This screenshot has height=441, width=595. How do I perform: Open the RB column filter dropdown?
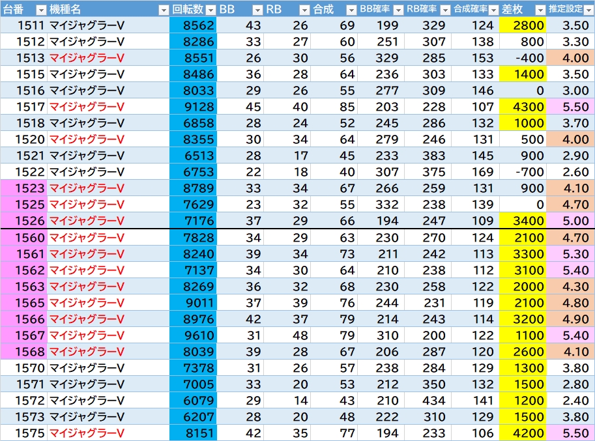[x=305, y=10]
